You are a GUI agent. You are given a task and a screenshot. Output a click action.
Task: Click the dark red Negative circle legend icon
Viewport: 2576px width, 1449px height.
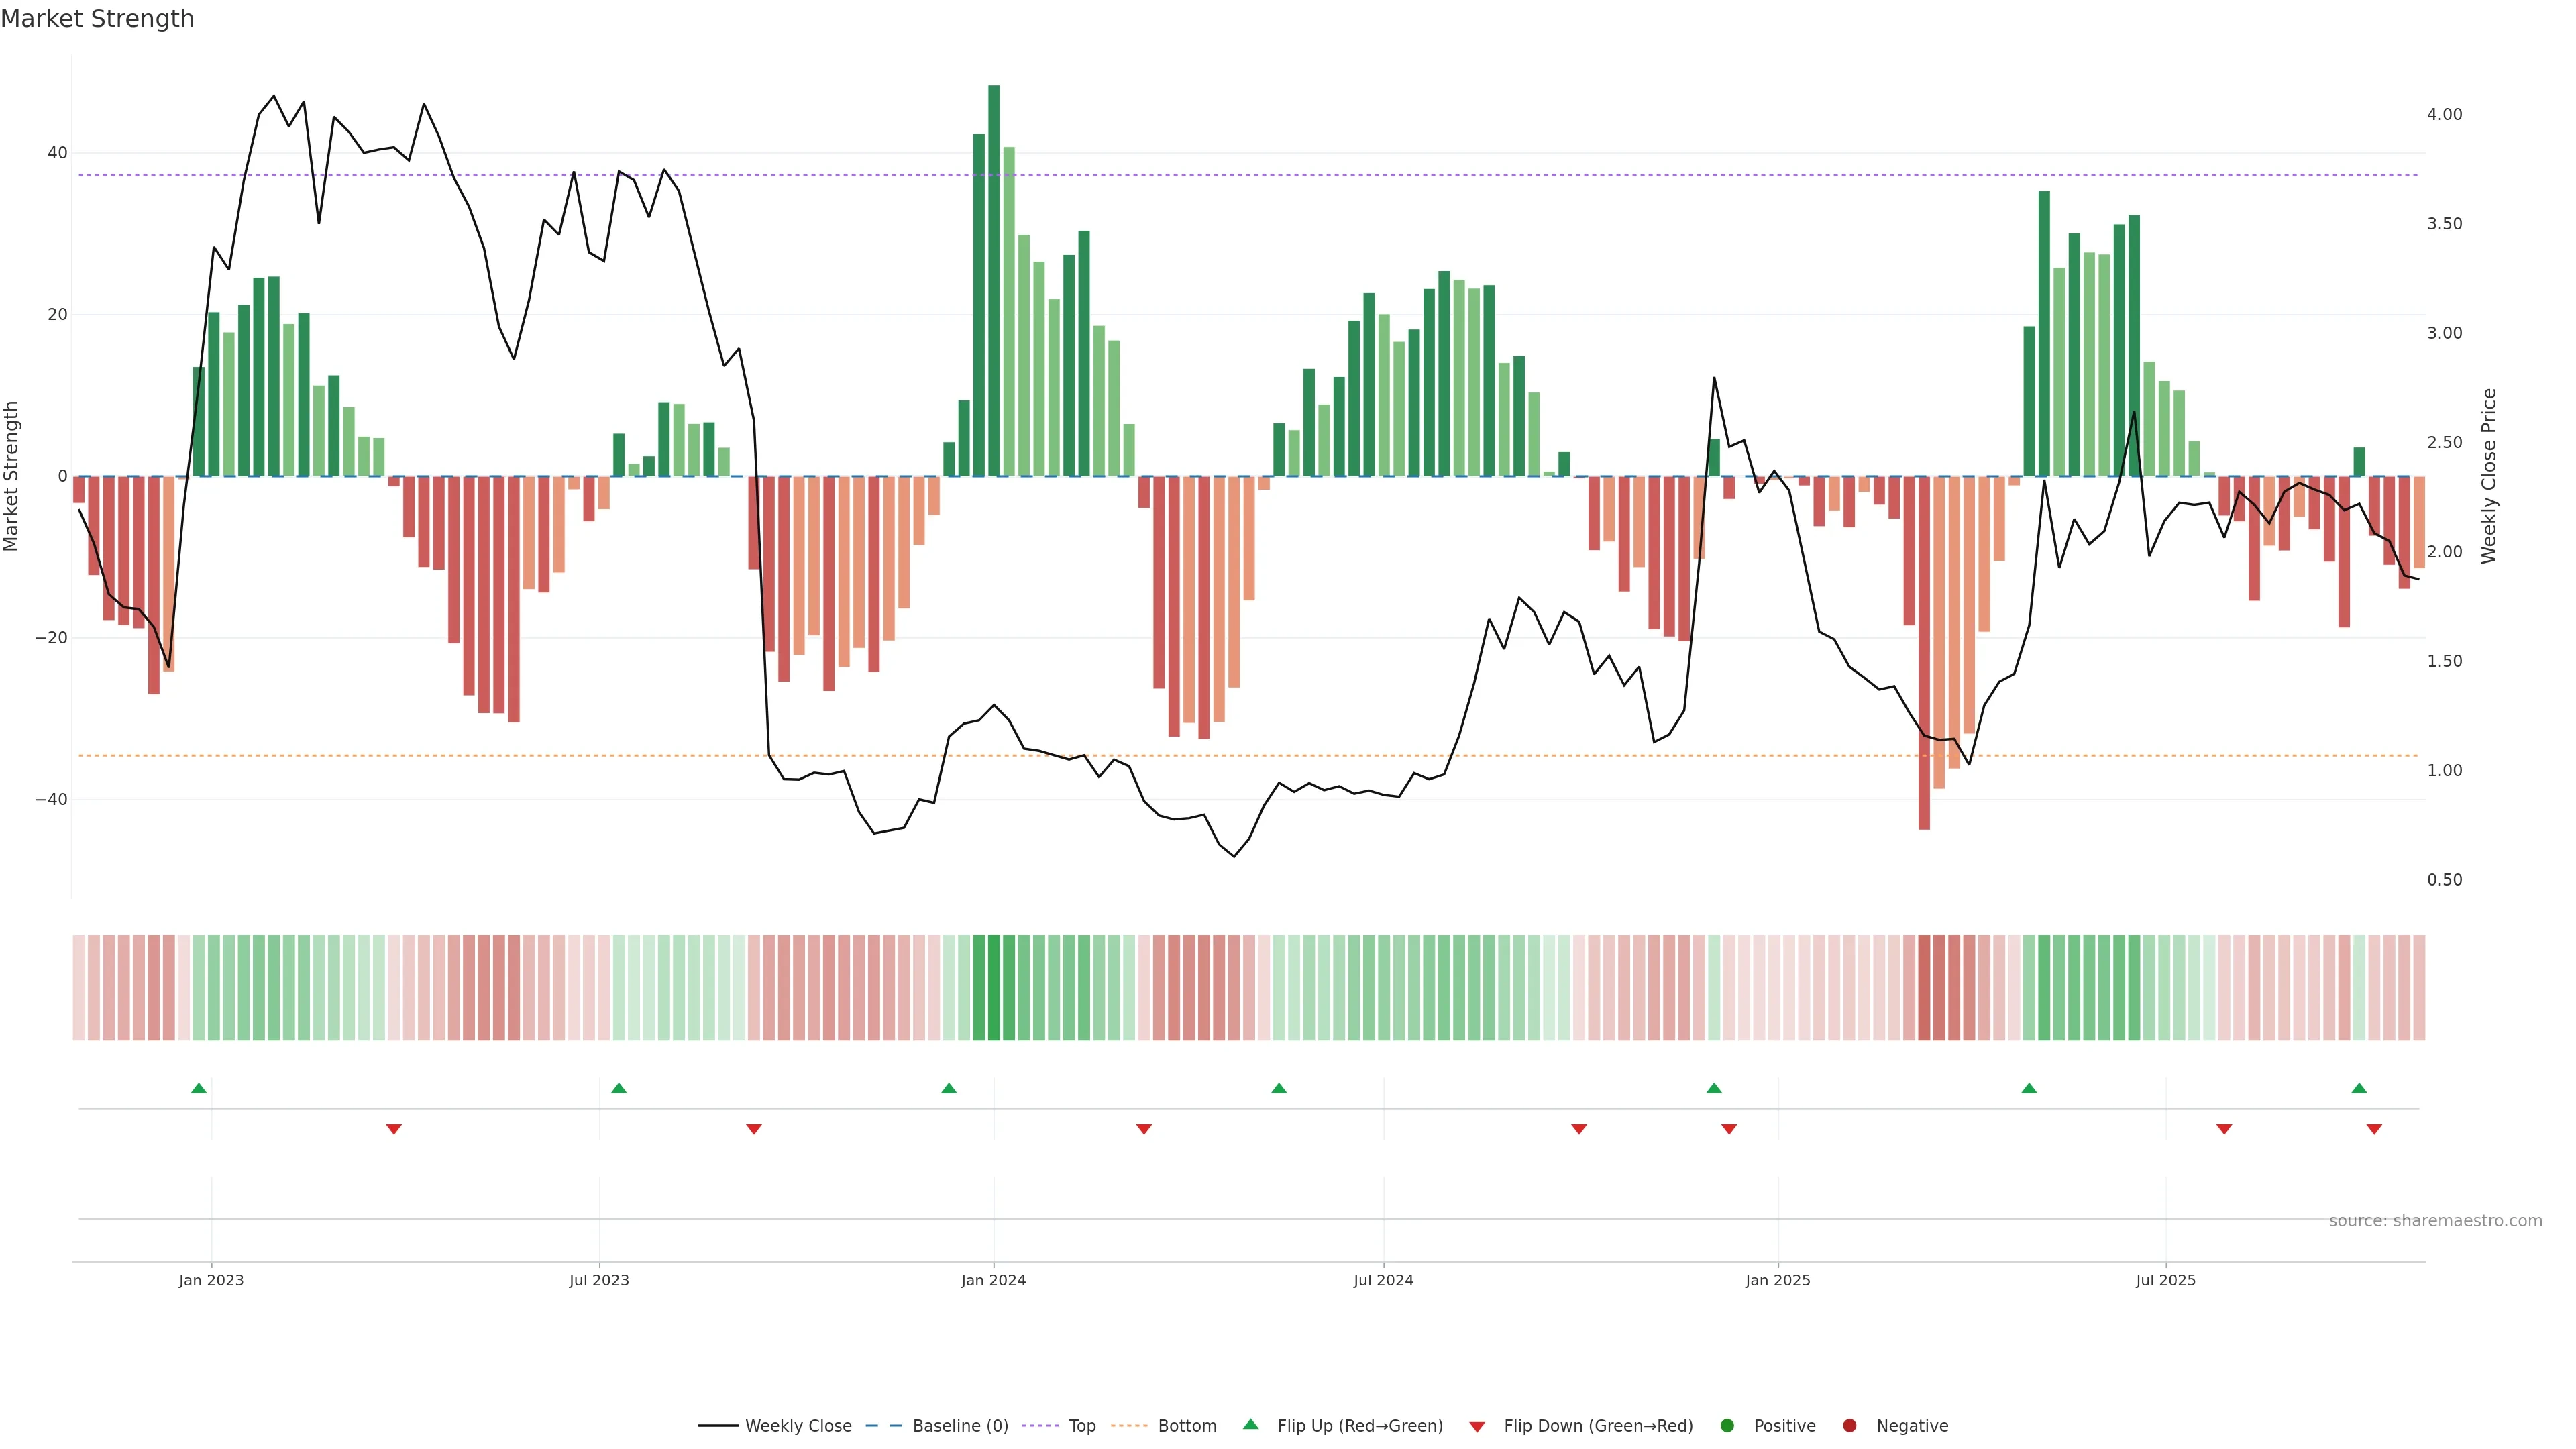(x=1849, y=1425)
